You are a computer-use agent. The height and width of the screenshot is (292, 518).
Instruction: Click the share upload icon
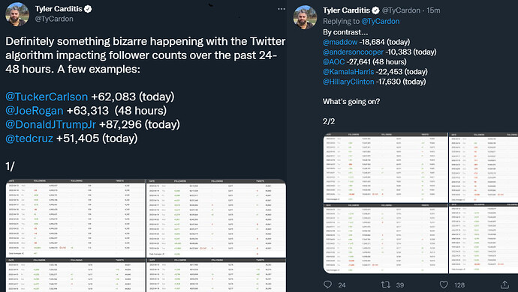(x=504, y=285)
